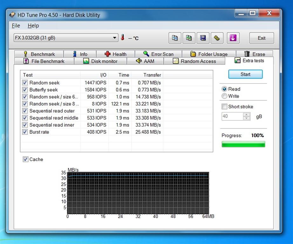293x244 pixels.
Task: Click the Exit button
Action: coord(261,38)
